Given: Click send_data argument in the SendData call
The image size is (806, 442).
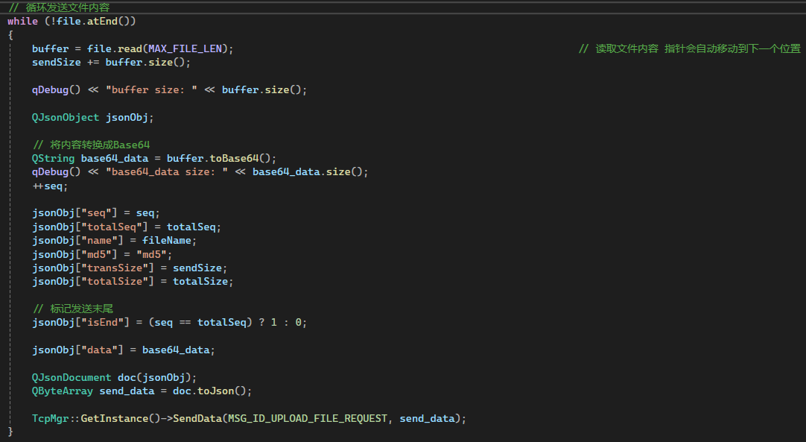Looking at the screenshot, I should pos(427,418).
